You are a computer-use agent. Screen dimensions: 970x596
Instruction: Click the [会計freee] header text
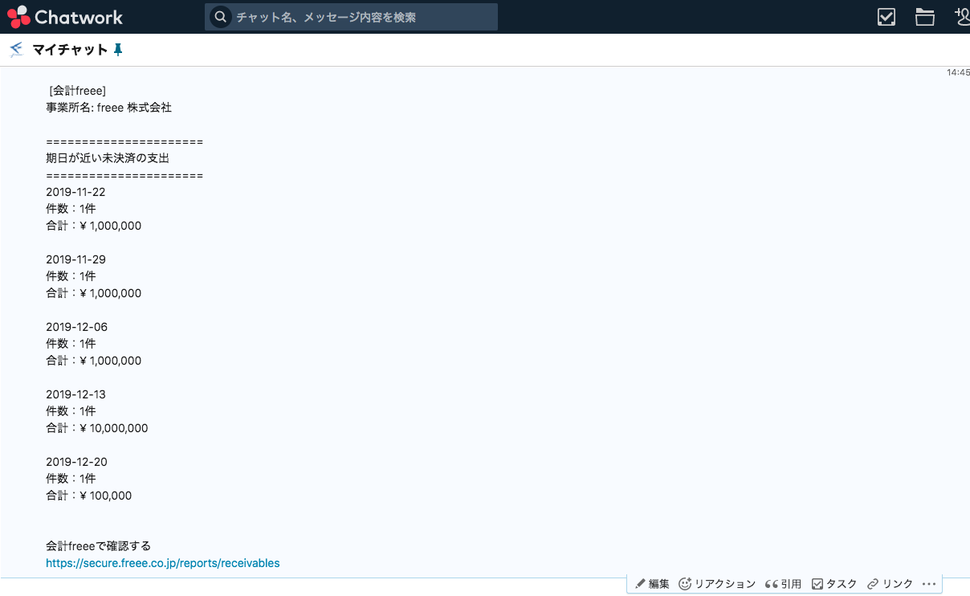pos(77,91)
